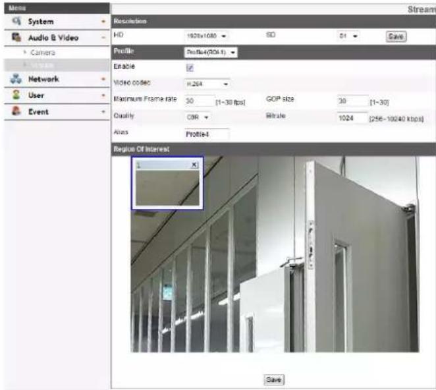Viewport: 436px width, 390px height.
Task: Open the User menu section
Action: pos(57,96)
